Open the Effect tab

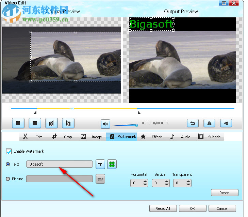coord(156,137)
